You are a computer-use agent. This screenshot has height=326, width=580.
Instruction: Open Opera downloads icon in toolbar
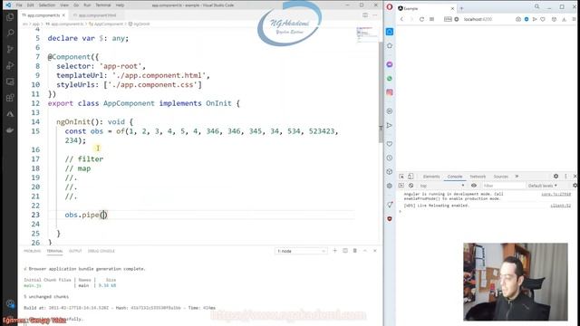tap(564, 19)
